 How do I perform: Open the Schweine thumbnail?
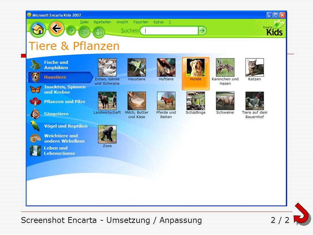tap(225, 101)
